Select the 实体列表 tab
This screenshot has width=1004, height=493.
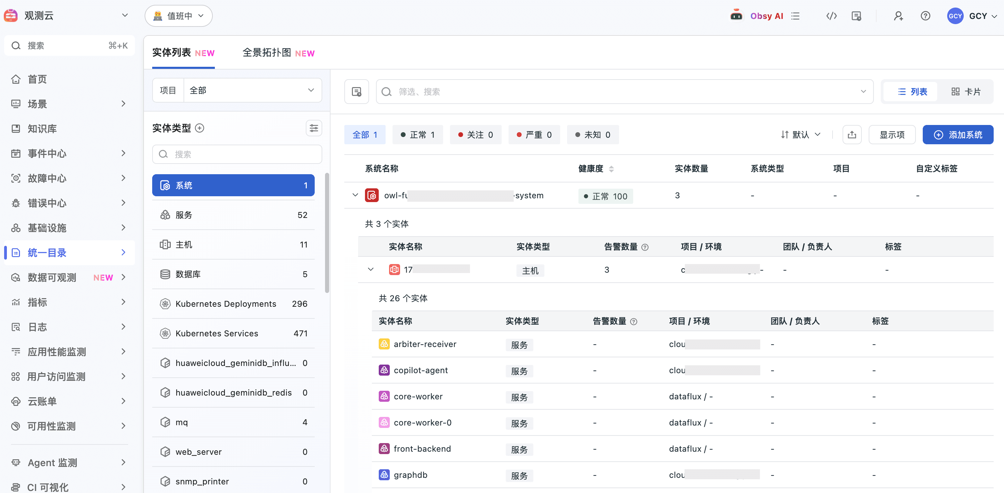[183, 53]
